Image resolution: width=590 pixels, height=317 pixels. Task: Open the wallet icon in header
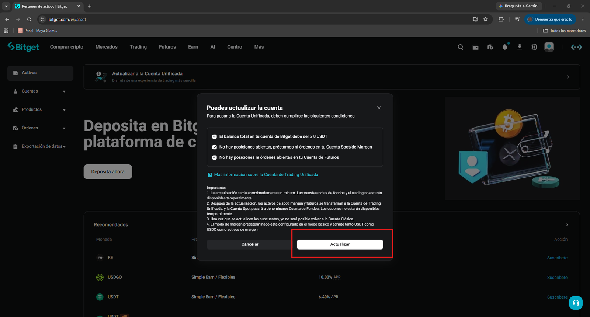coord(475,47)
